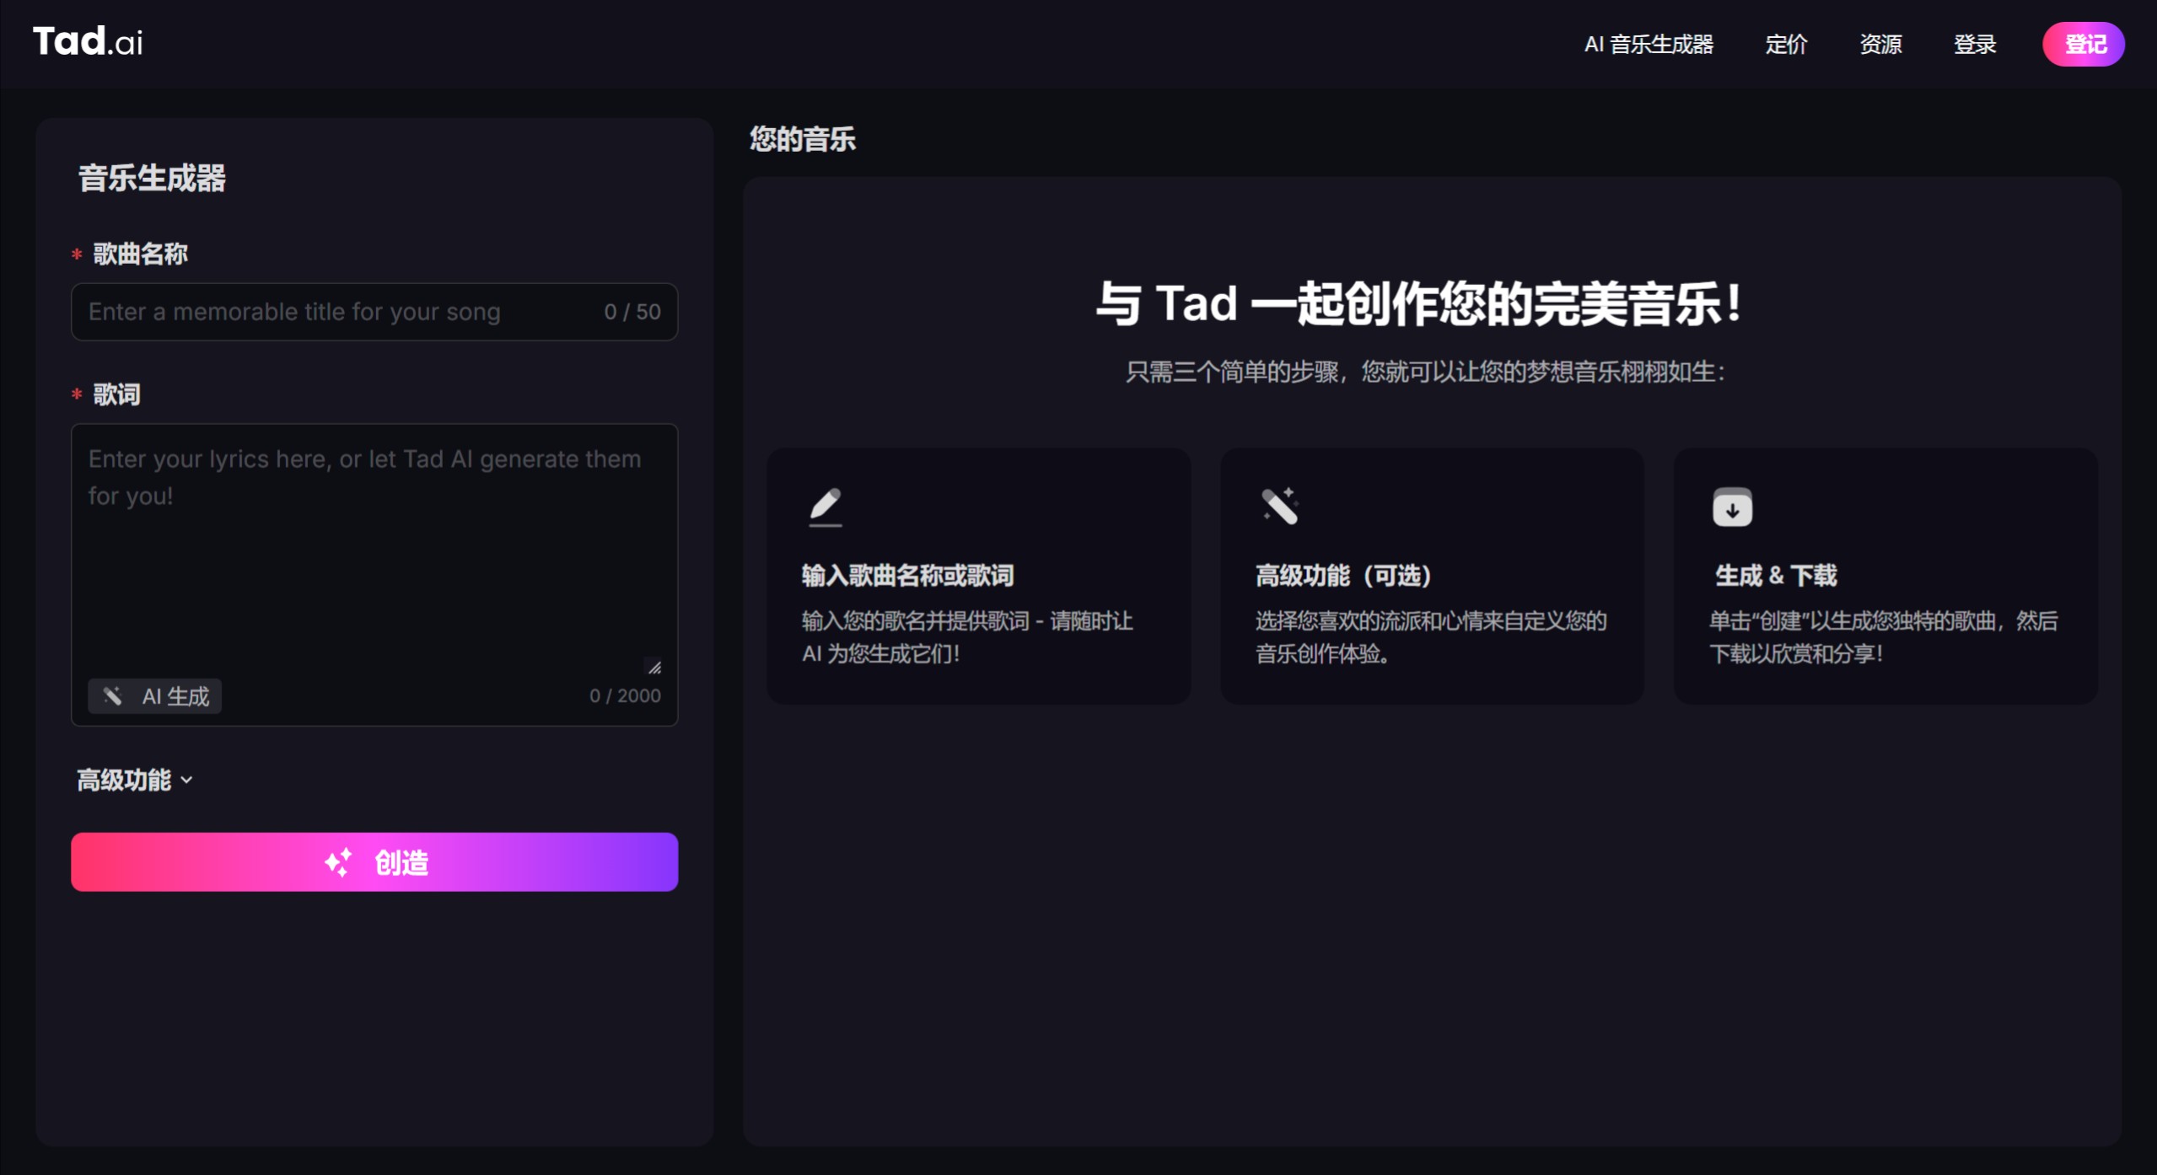Click the song title input field
This screenshot has width=2157, height=1175.
click(337, 311)
